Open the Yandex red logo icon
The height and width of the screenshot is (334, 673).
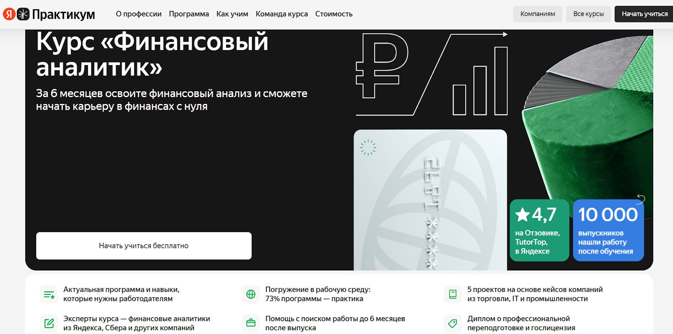click(9, 14)
